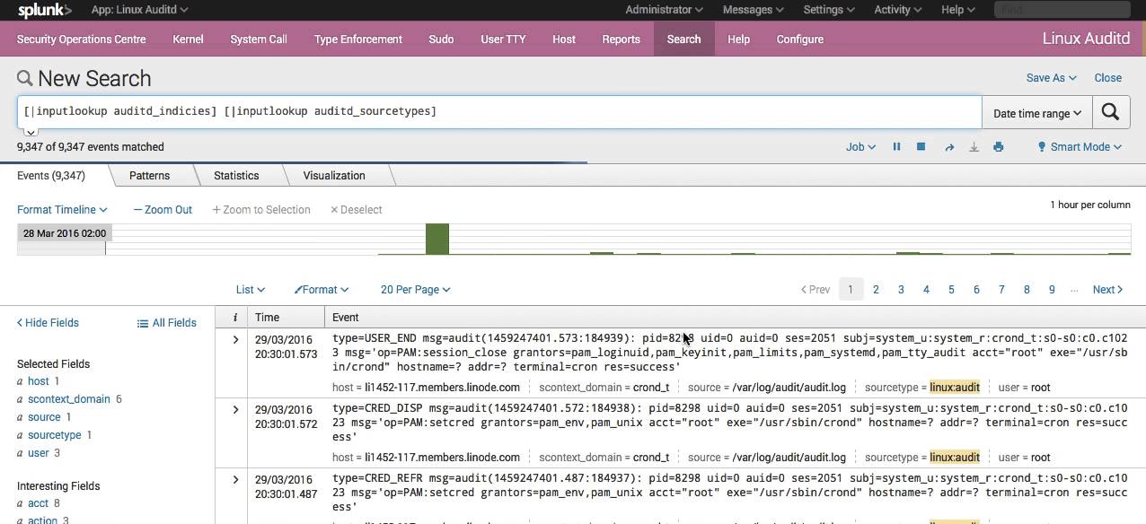Open All Fields dialog
The image size is (1146, 524).
tap(166, 323)
